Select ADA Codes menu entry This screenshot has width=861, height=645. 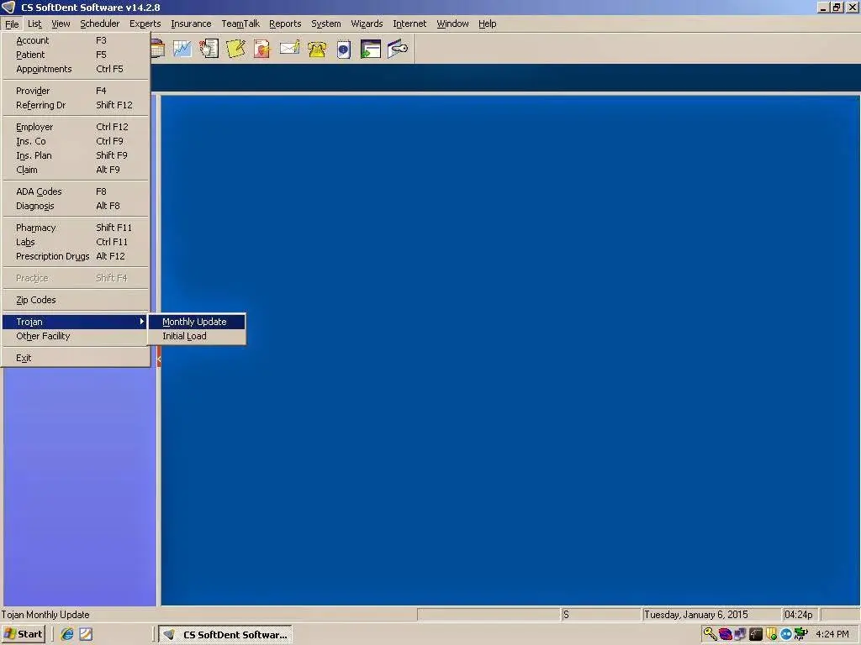[76, 191]
